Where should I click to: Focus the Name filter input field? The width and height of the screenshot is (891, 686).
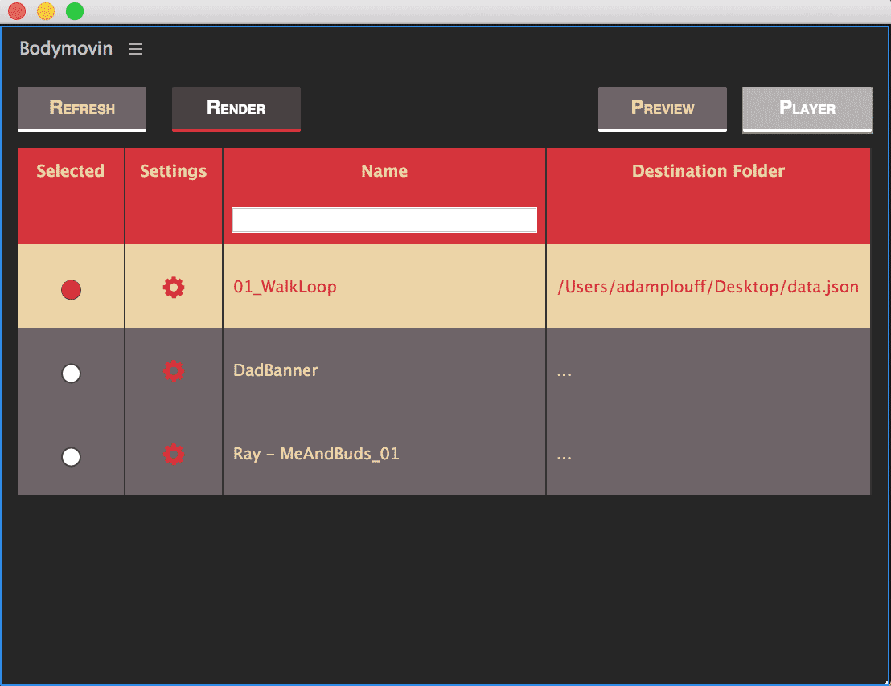pyautogui.click(x=384, y=220)
